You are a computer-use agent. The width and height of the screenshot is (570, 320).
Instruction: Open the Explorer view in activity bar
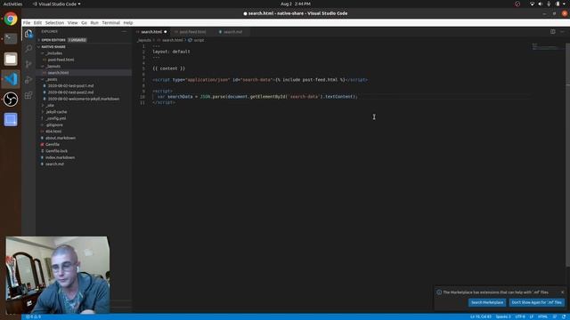tap(28, 34)
